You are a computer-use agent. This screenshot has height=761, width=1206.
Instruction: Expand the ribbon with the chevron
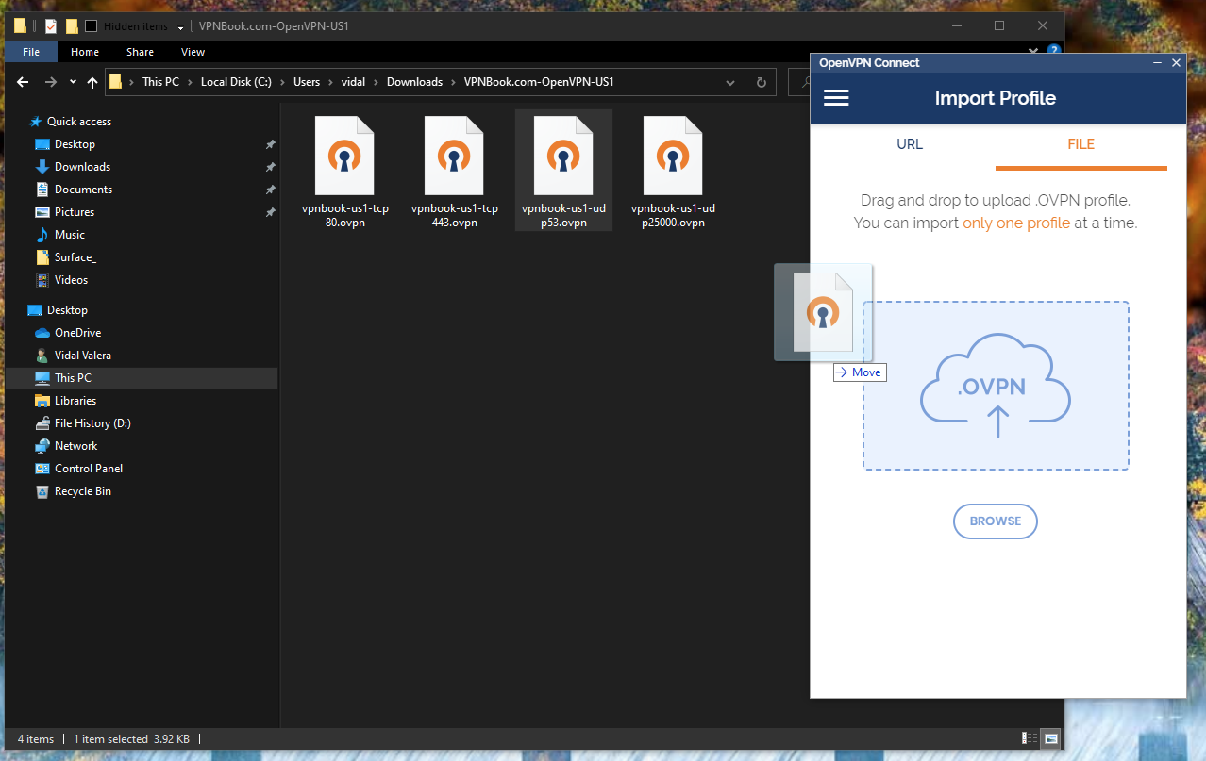[x=1035, y=51]
